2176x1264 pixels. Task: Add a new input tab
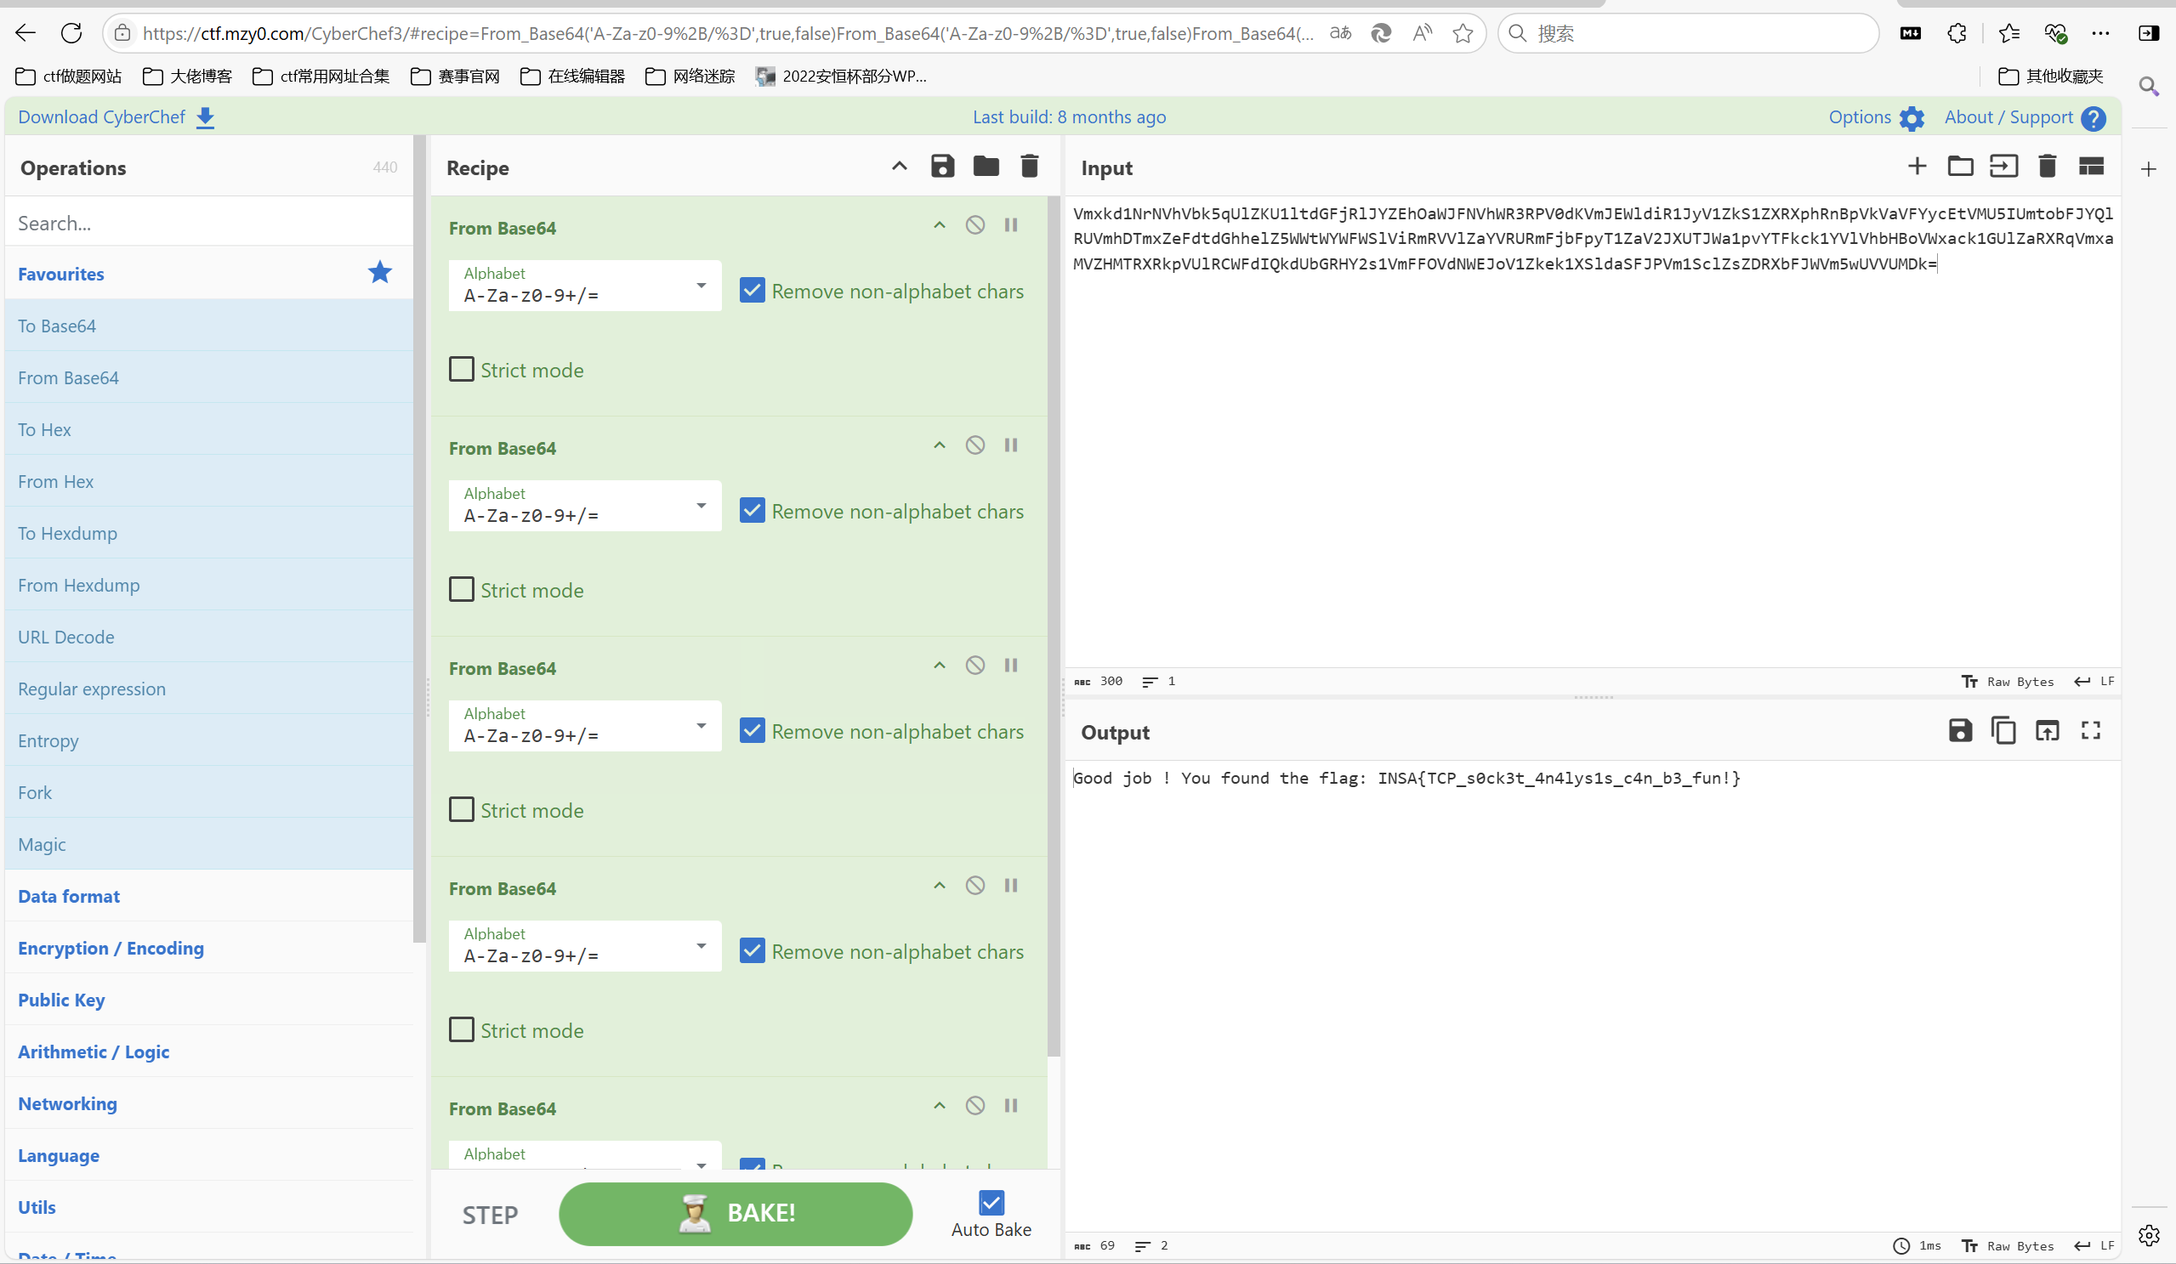pyautogui.click(x=1917, y=166)
